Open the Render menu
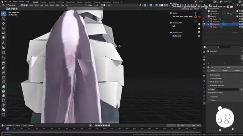 (15, 2)
